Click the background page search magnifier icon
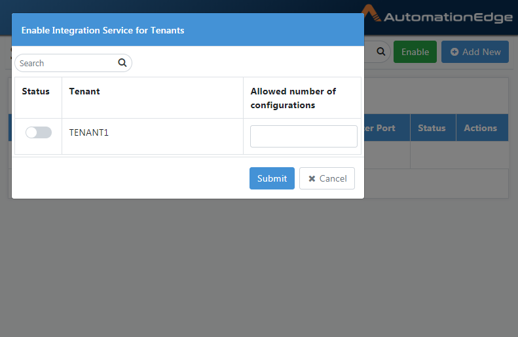 pos(381,52)
